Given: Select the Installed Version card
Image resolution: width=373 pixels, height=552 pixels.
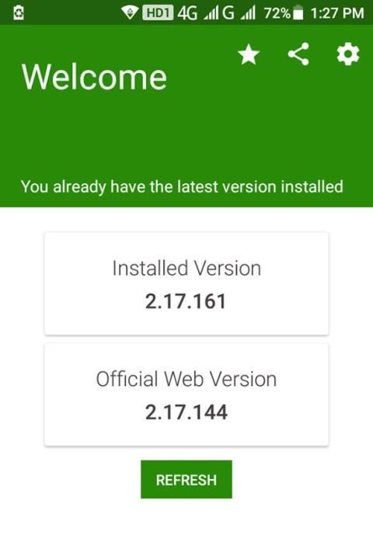Looking at the screenshot, I should tap(186, 283).
